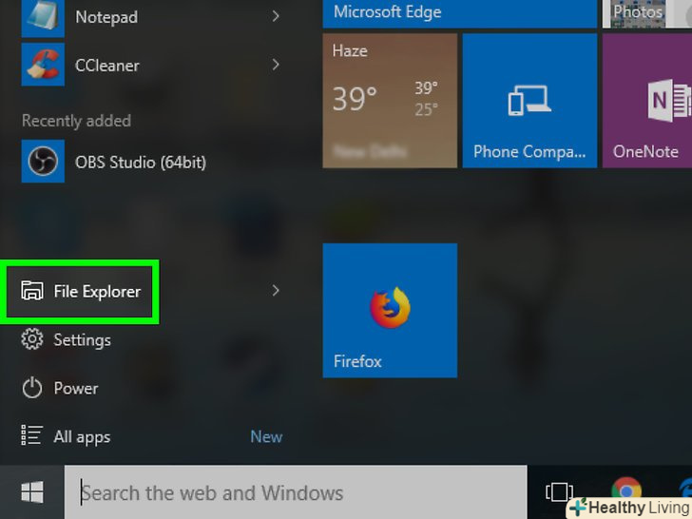Expand the Notepad jump list arrow
The width and height of the screenshot is (692, 519).
tap(276, 17)
